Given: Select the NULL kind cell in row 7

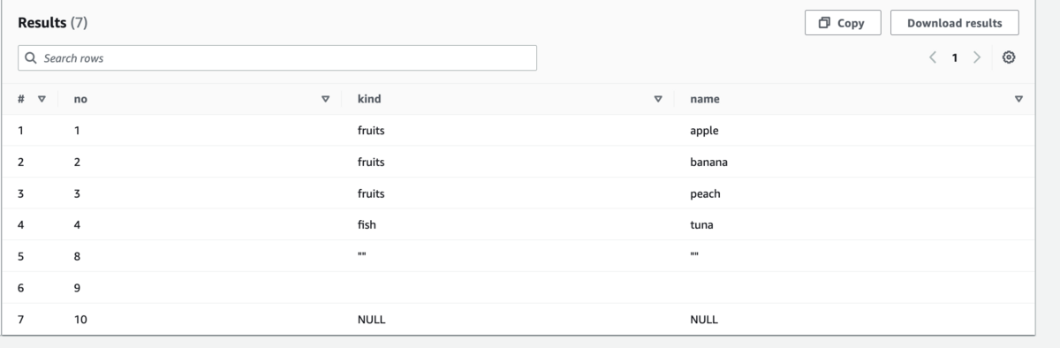Looking at the screenshot, I should [x=371, y=320].
